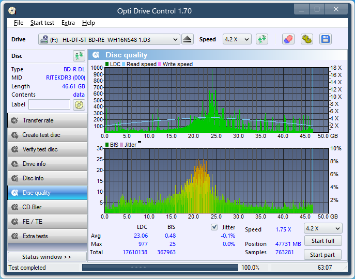Click the disc Label input field
This screenshot has width=355, height=279.
click(x=49, y=105)
